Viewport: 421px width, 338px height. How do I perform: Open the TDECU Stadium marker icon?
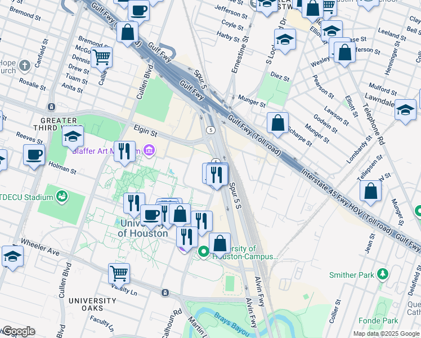click(61, 197)
